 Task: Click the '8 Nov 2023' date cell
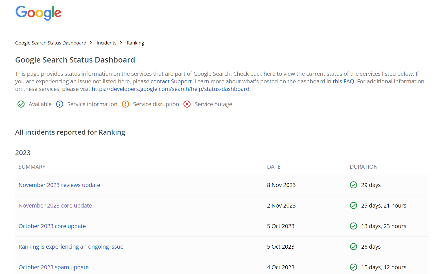pos(281,185)
